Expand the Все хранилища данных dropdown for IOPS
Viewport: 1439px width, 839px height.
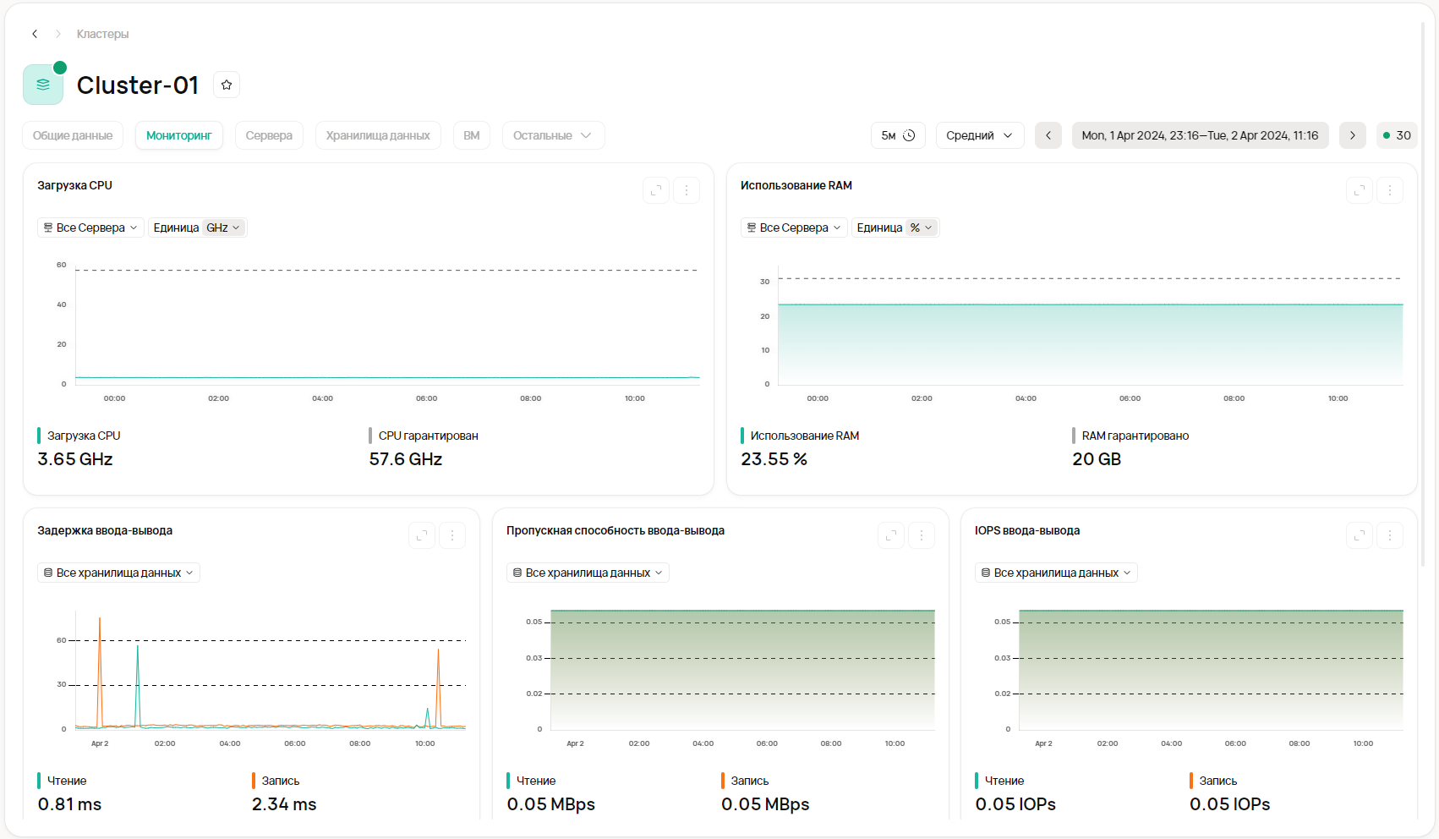point(1056,573)
